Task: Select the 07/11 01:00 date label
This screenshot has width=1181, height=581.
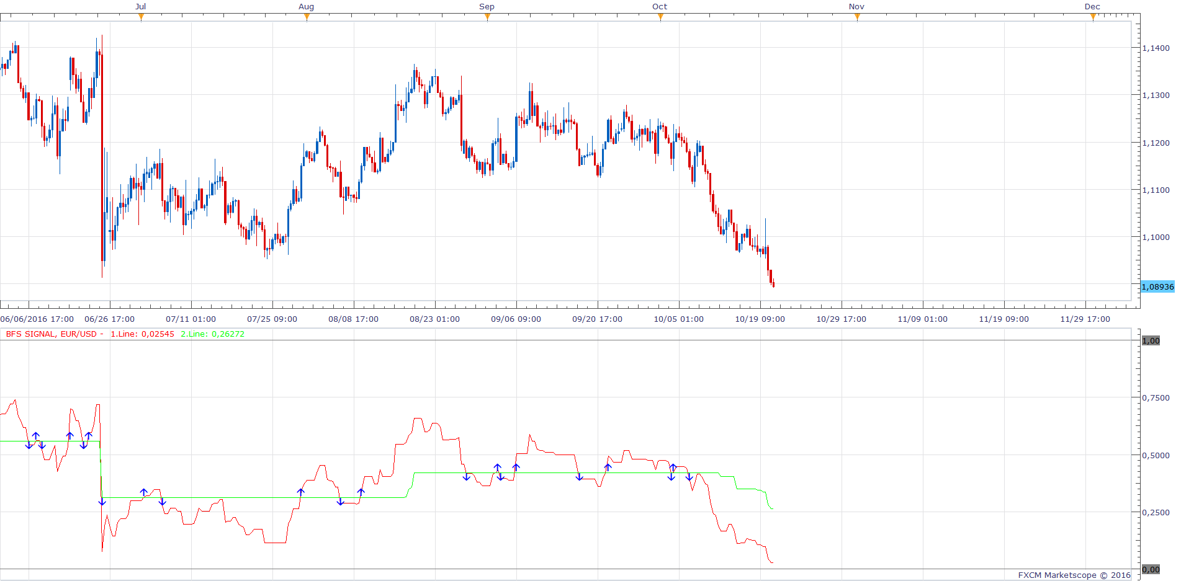Action: 191,319
